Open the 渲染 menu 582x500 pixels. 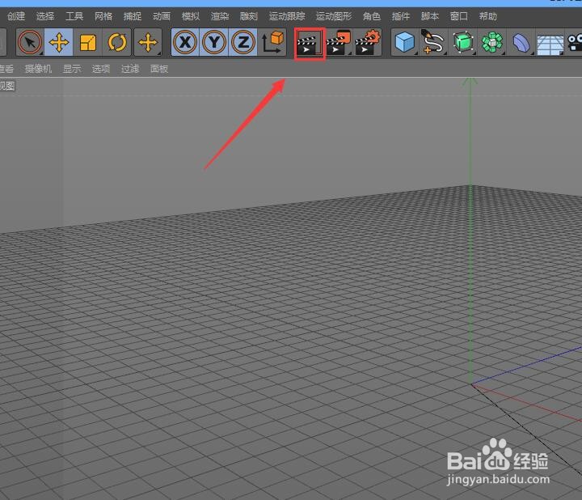[220, 16]
